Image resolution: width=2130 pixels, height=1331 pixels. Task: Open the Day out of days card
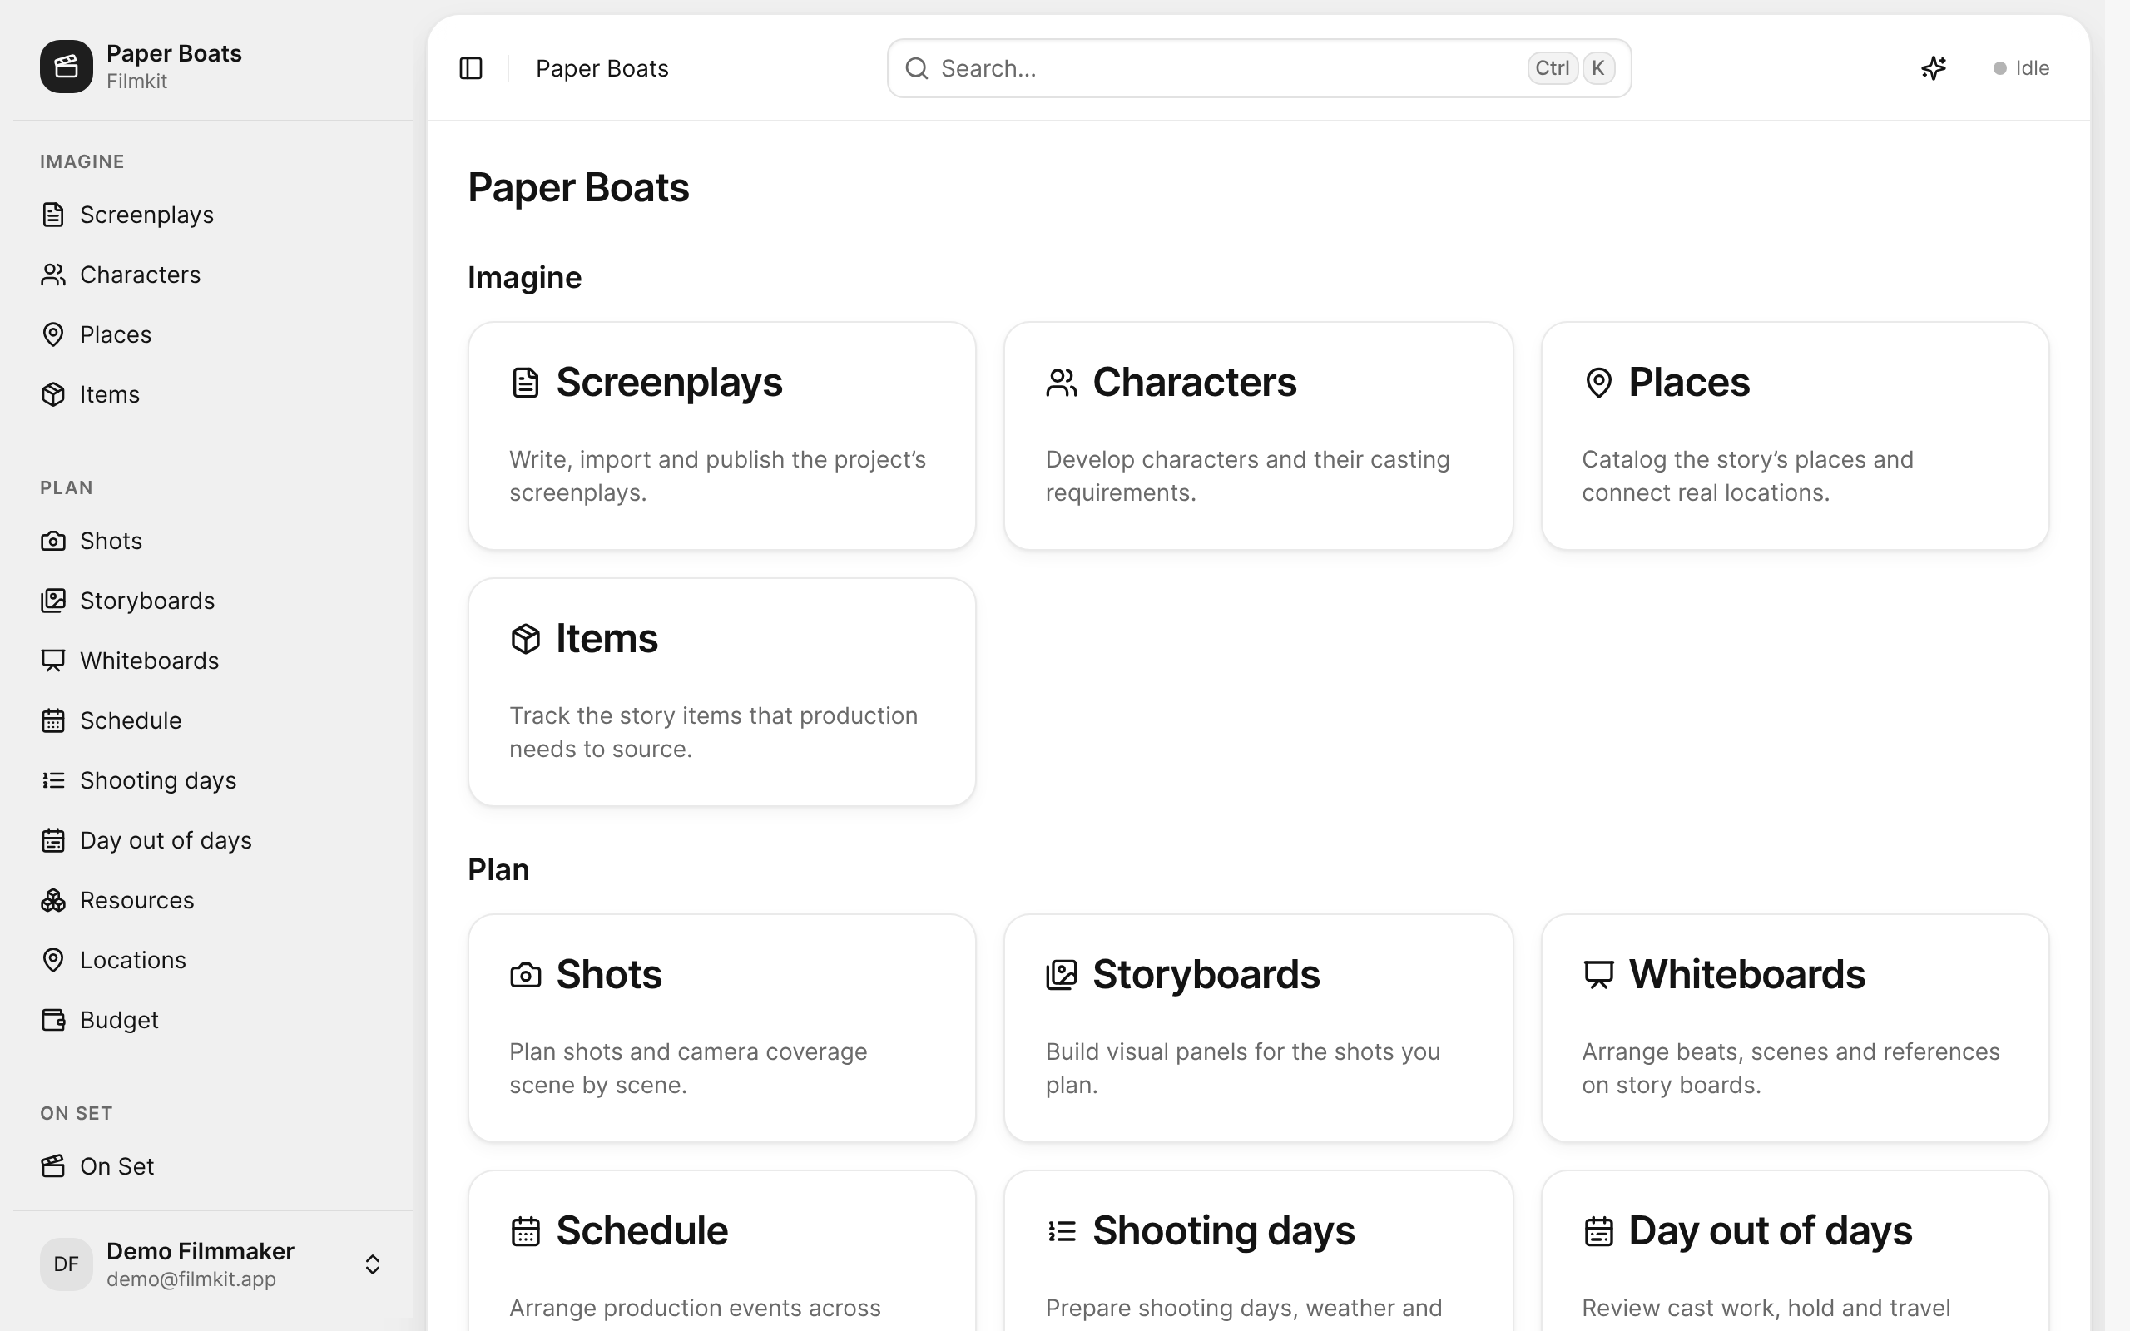(1795, 1251)
